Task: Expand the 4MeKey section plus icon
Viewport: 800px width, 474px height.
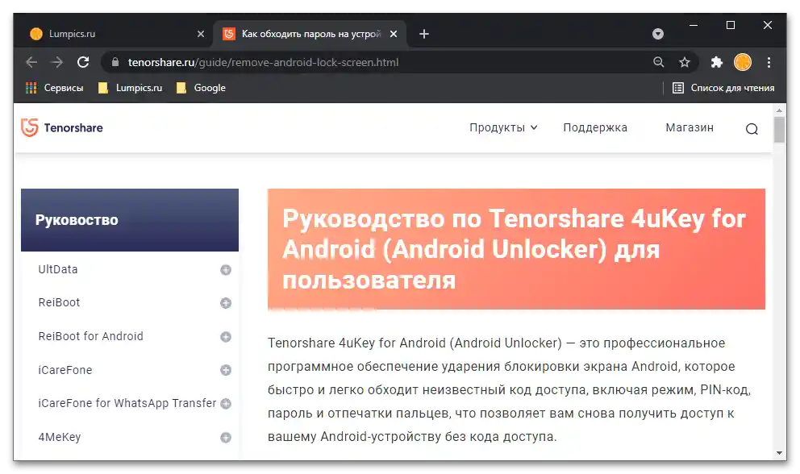Action: coord(226,437)
